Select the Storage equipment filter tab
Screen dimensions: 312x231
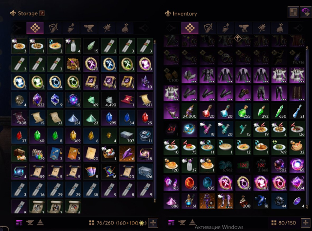click(53, 28)
